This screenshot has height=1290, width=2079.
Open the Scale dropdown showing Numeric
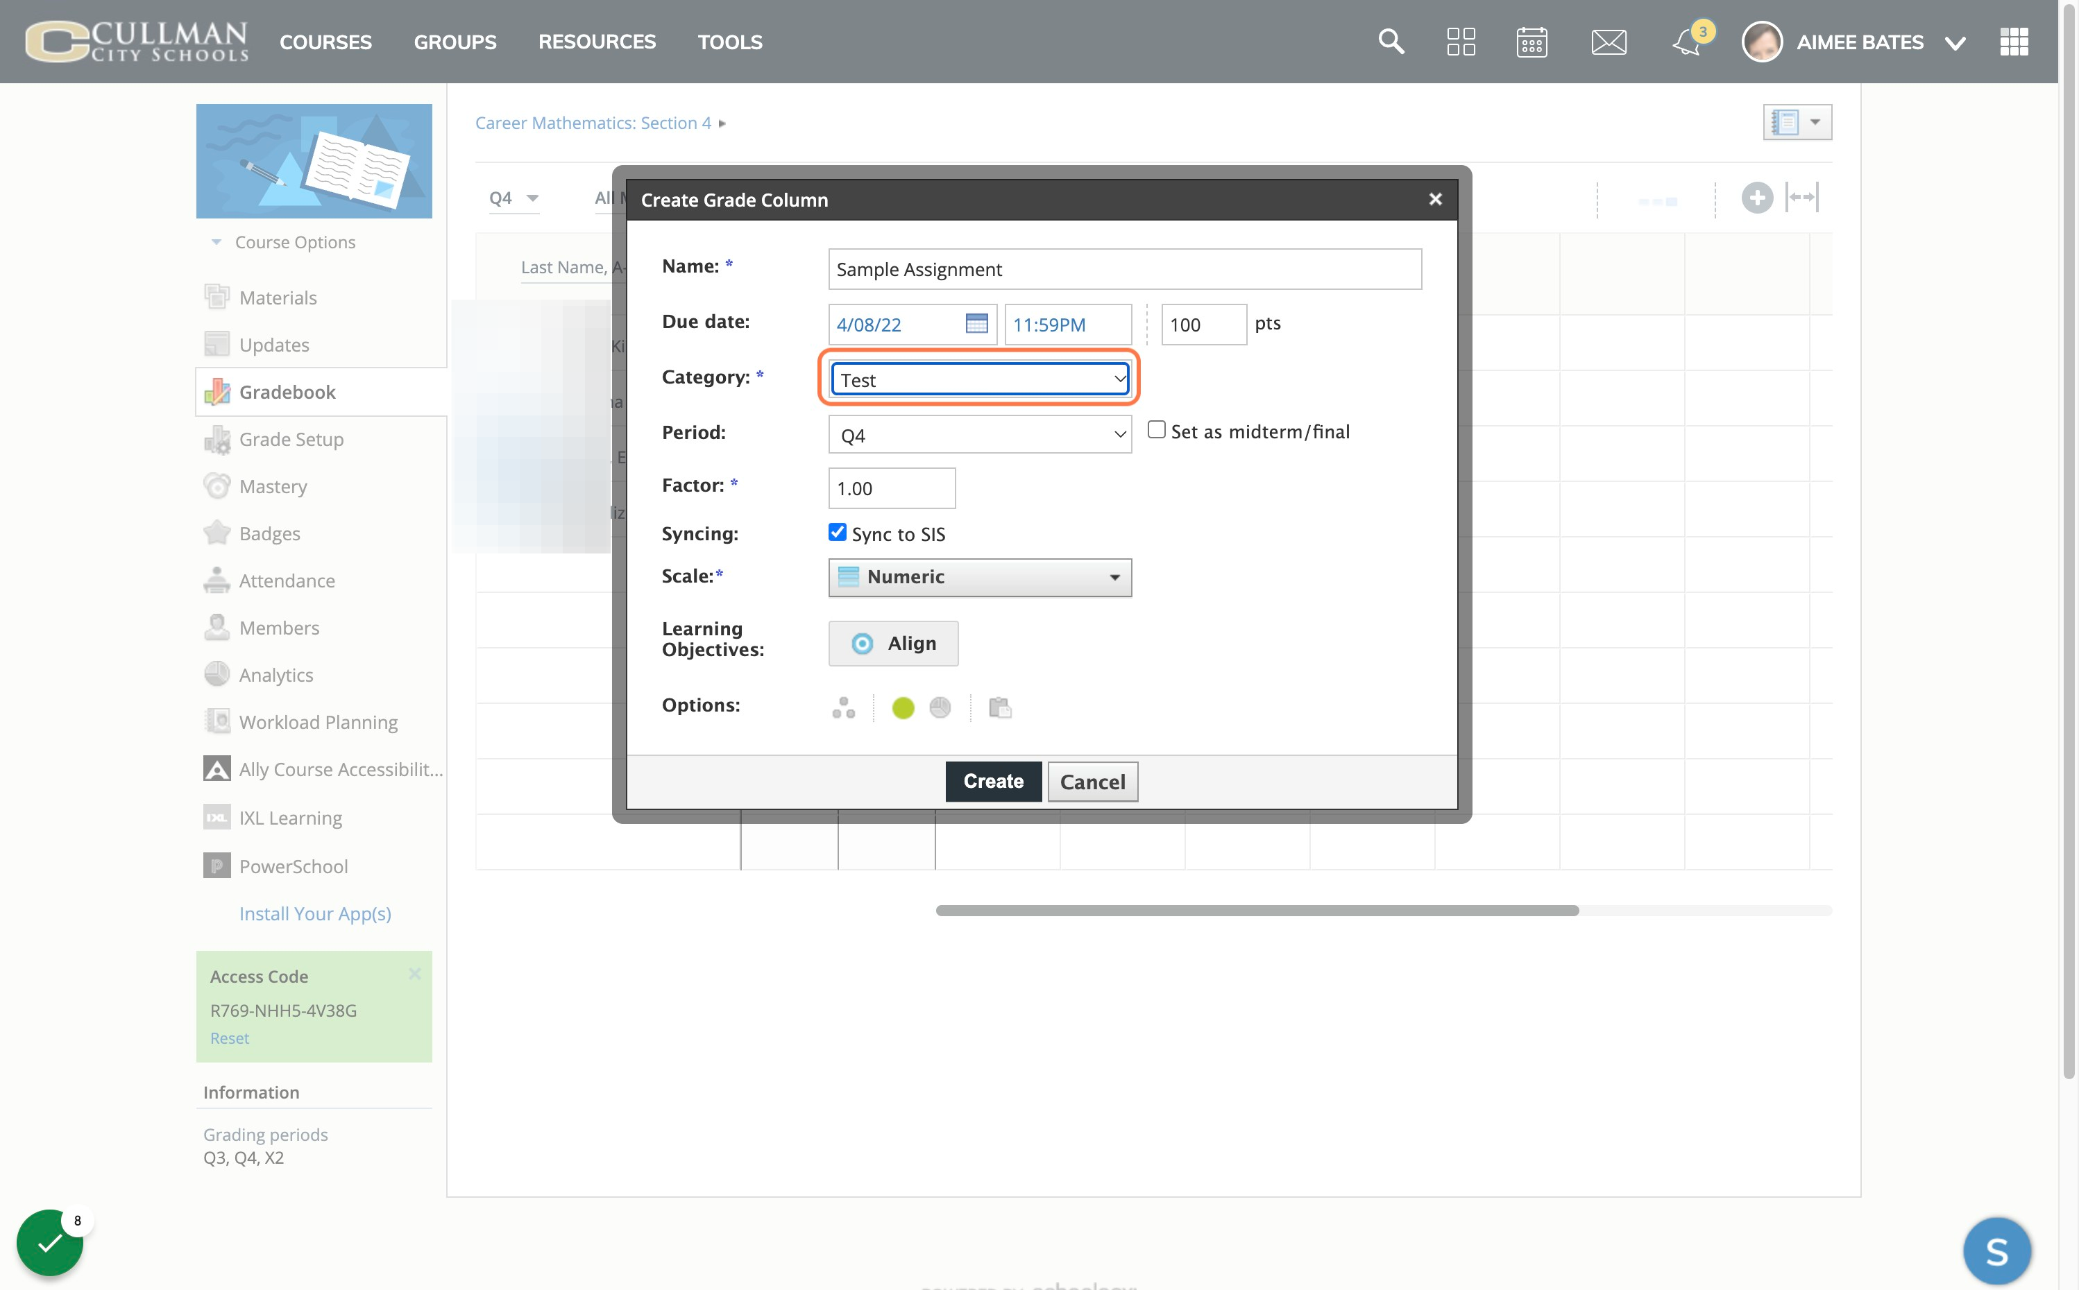click(980, 578)
